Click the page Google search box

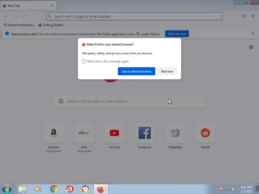[x=129, y=101]
